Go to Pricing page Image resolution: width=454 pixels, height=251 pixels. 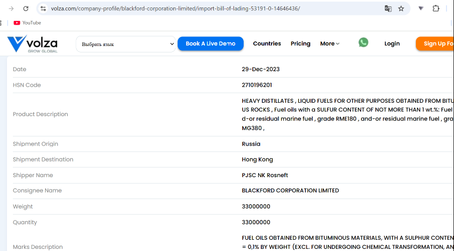301,43
